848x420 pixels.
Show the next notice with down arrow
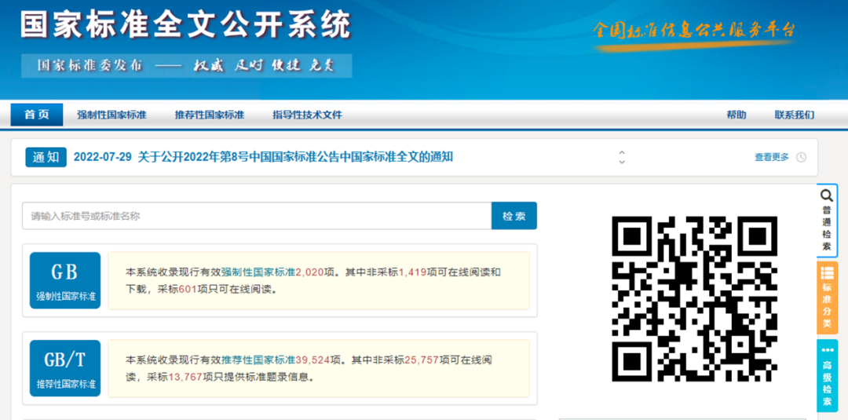pos(622,162)
